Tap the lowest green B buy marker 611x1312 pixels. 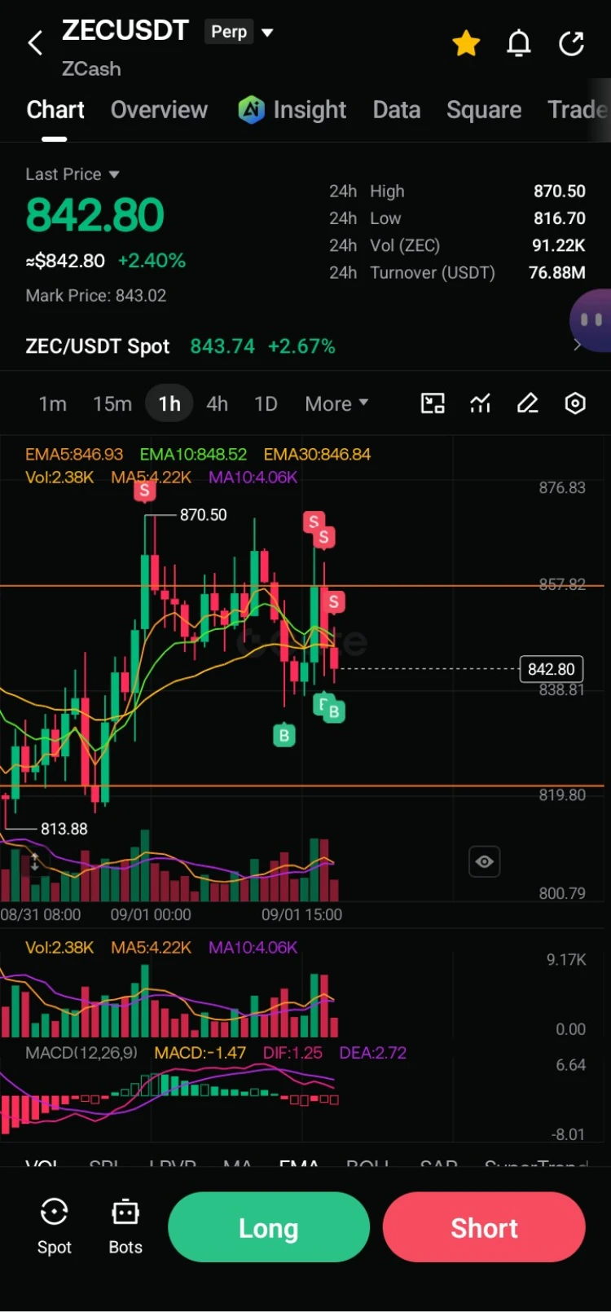284,736
